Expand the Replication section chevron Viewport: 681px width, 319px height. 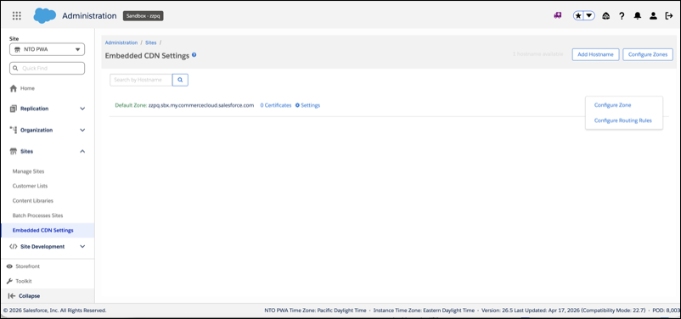pos(82,109)
